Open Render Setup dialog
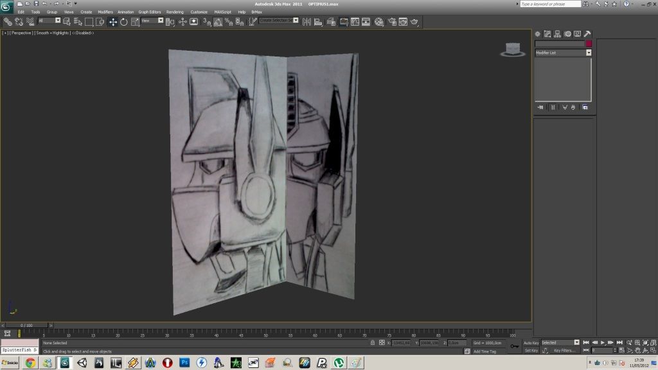Viewport: 658px width, 370px height. pos(392,22)
